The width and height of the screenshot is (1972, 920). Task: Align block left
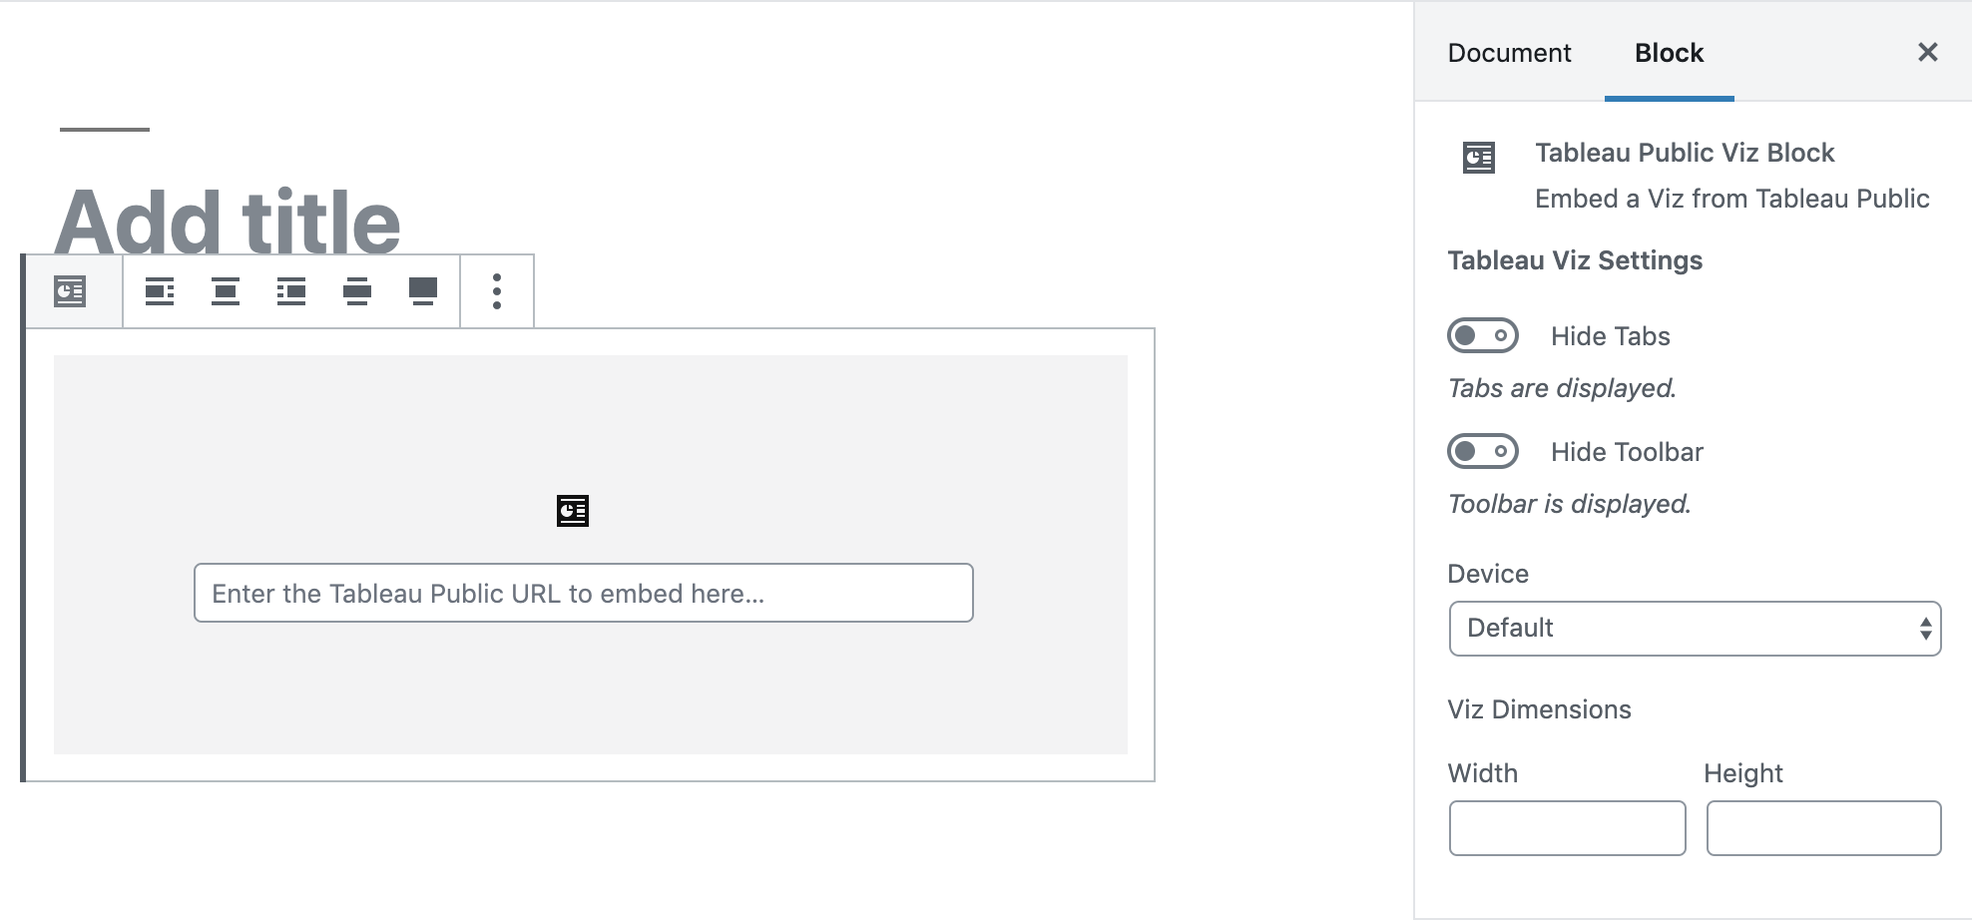[x=160, y=291]
